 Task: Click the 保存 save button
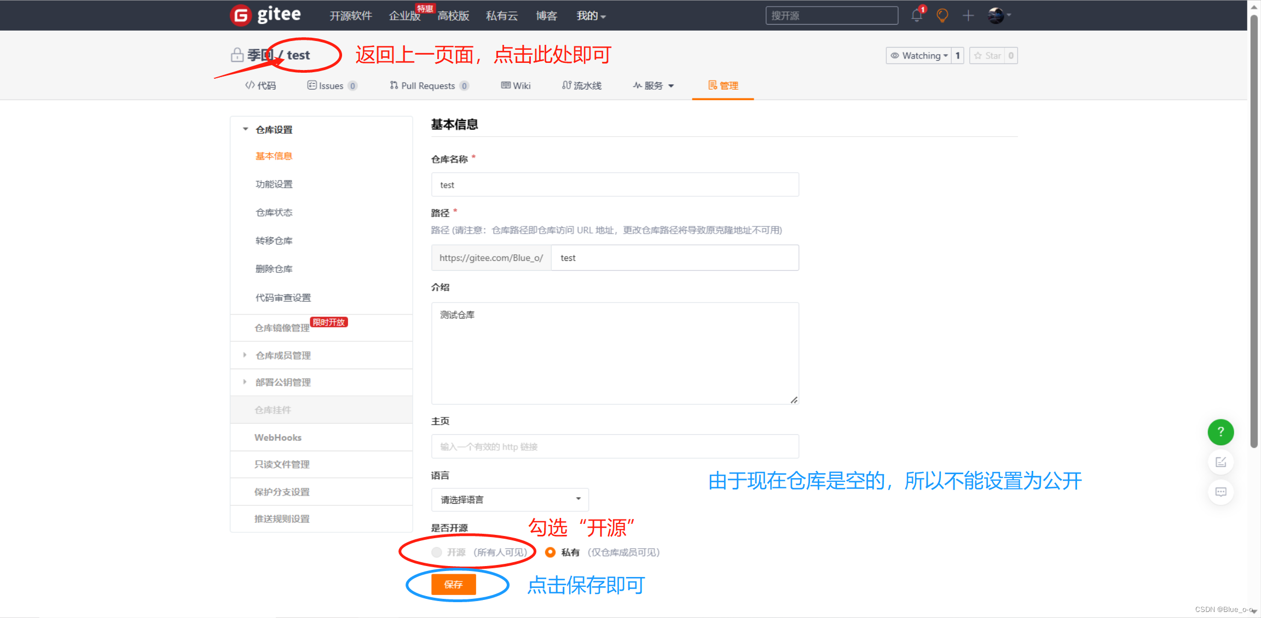click(x=453, y=584)
